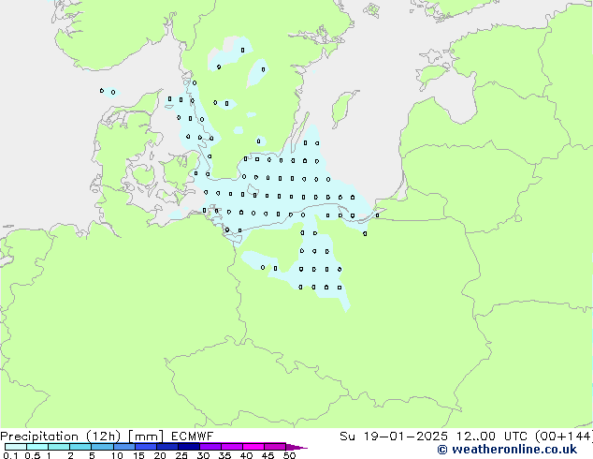Click the legend value '10'

tap(117, 455)
